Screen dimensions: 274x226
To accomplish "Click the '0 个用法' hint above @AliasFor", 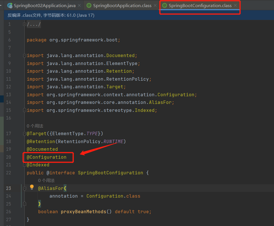I will [46, 181].
